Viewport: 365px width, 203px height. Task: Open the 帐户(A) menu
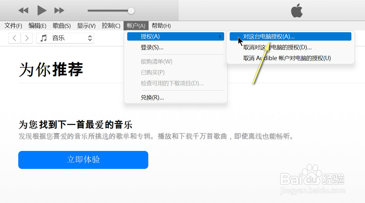tap(136, 25)
